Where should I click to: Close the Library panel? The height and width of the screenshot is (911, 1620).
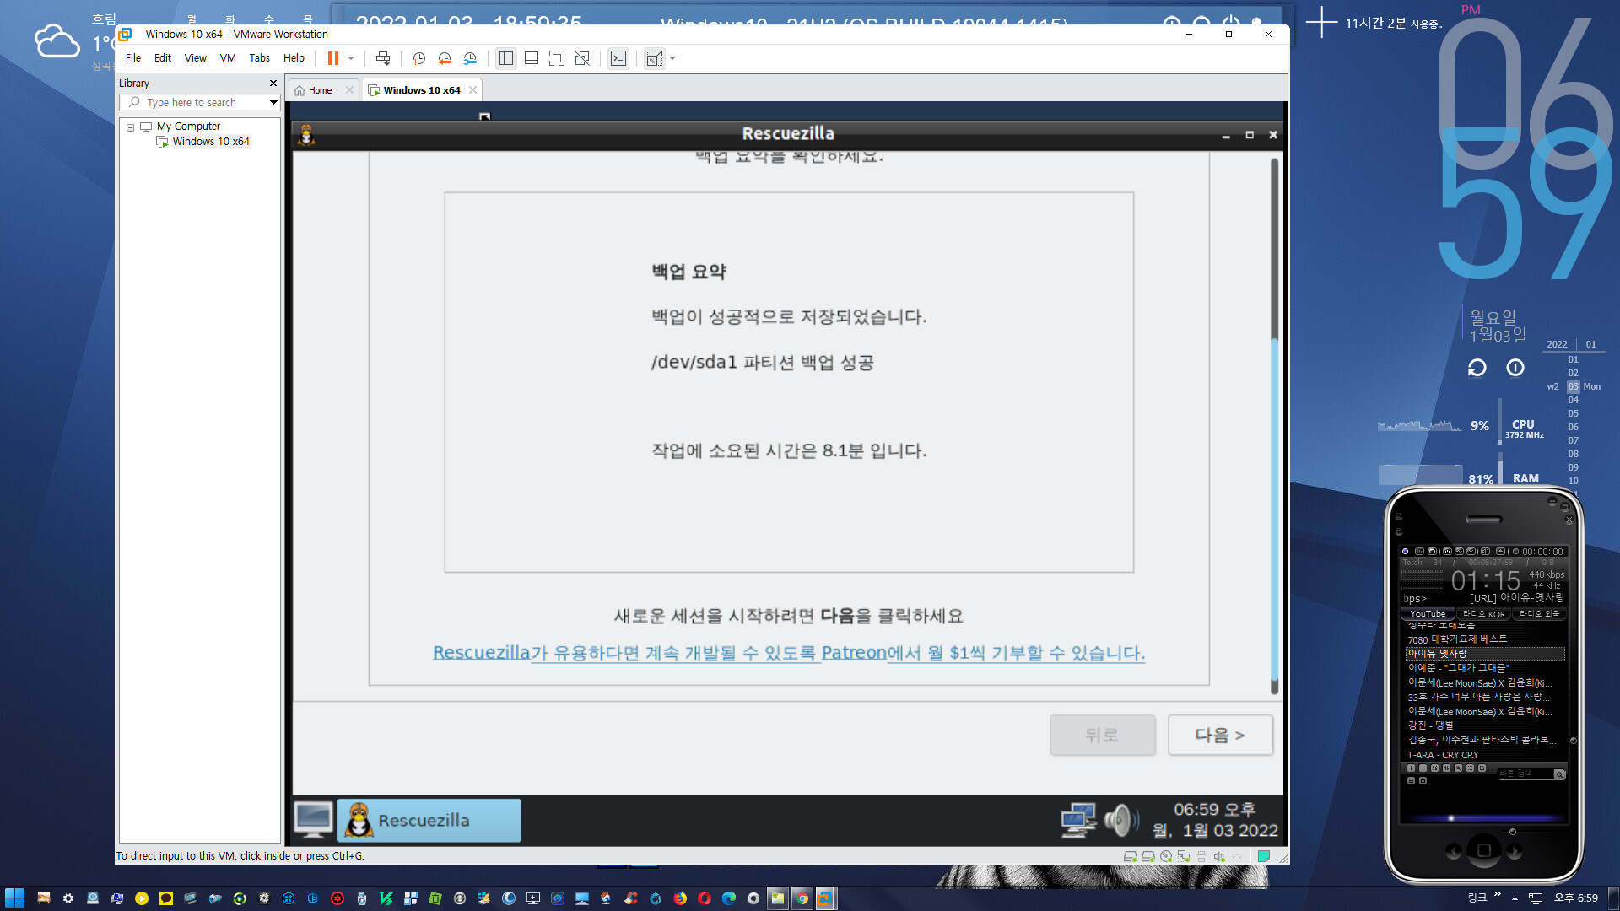[273, 83]
